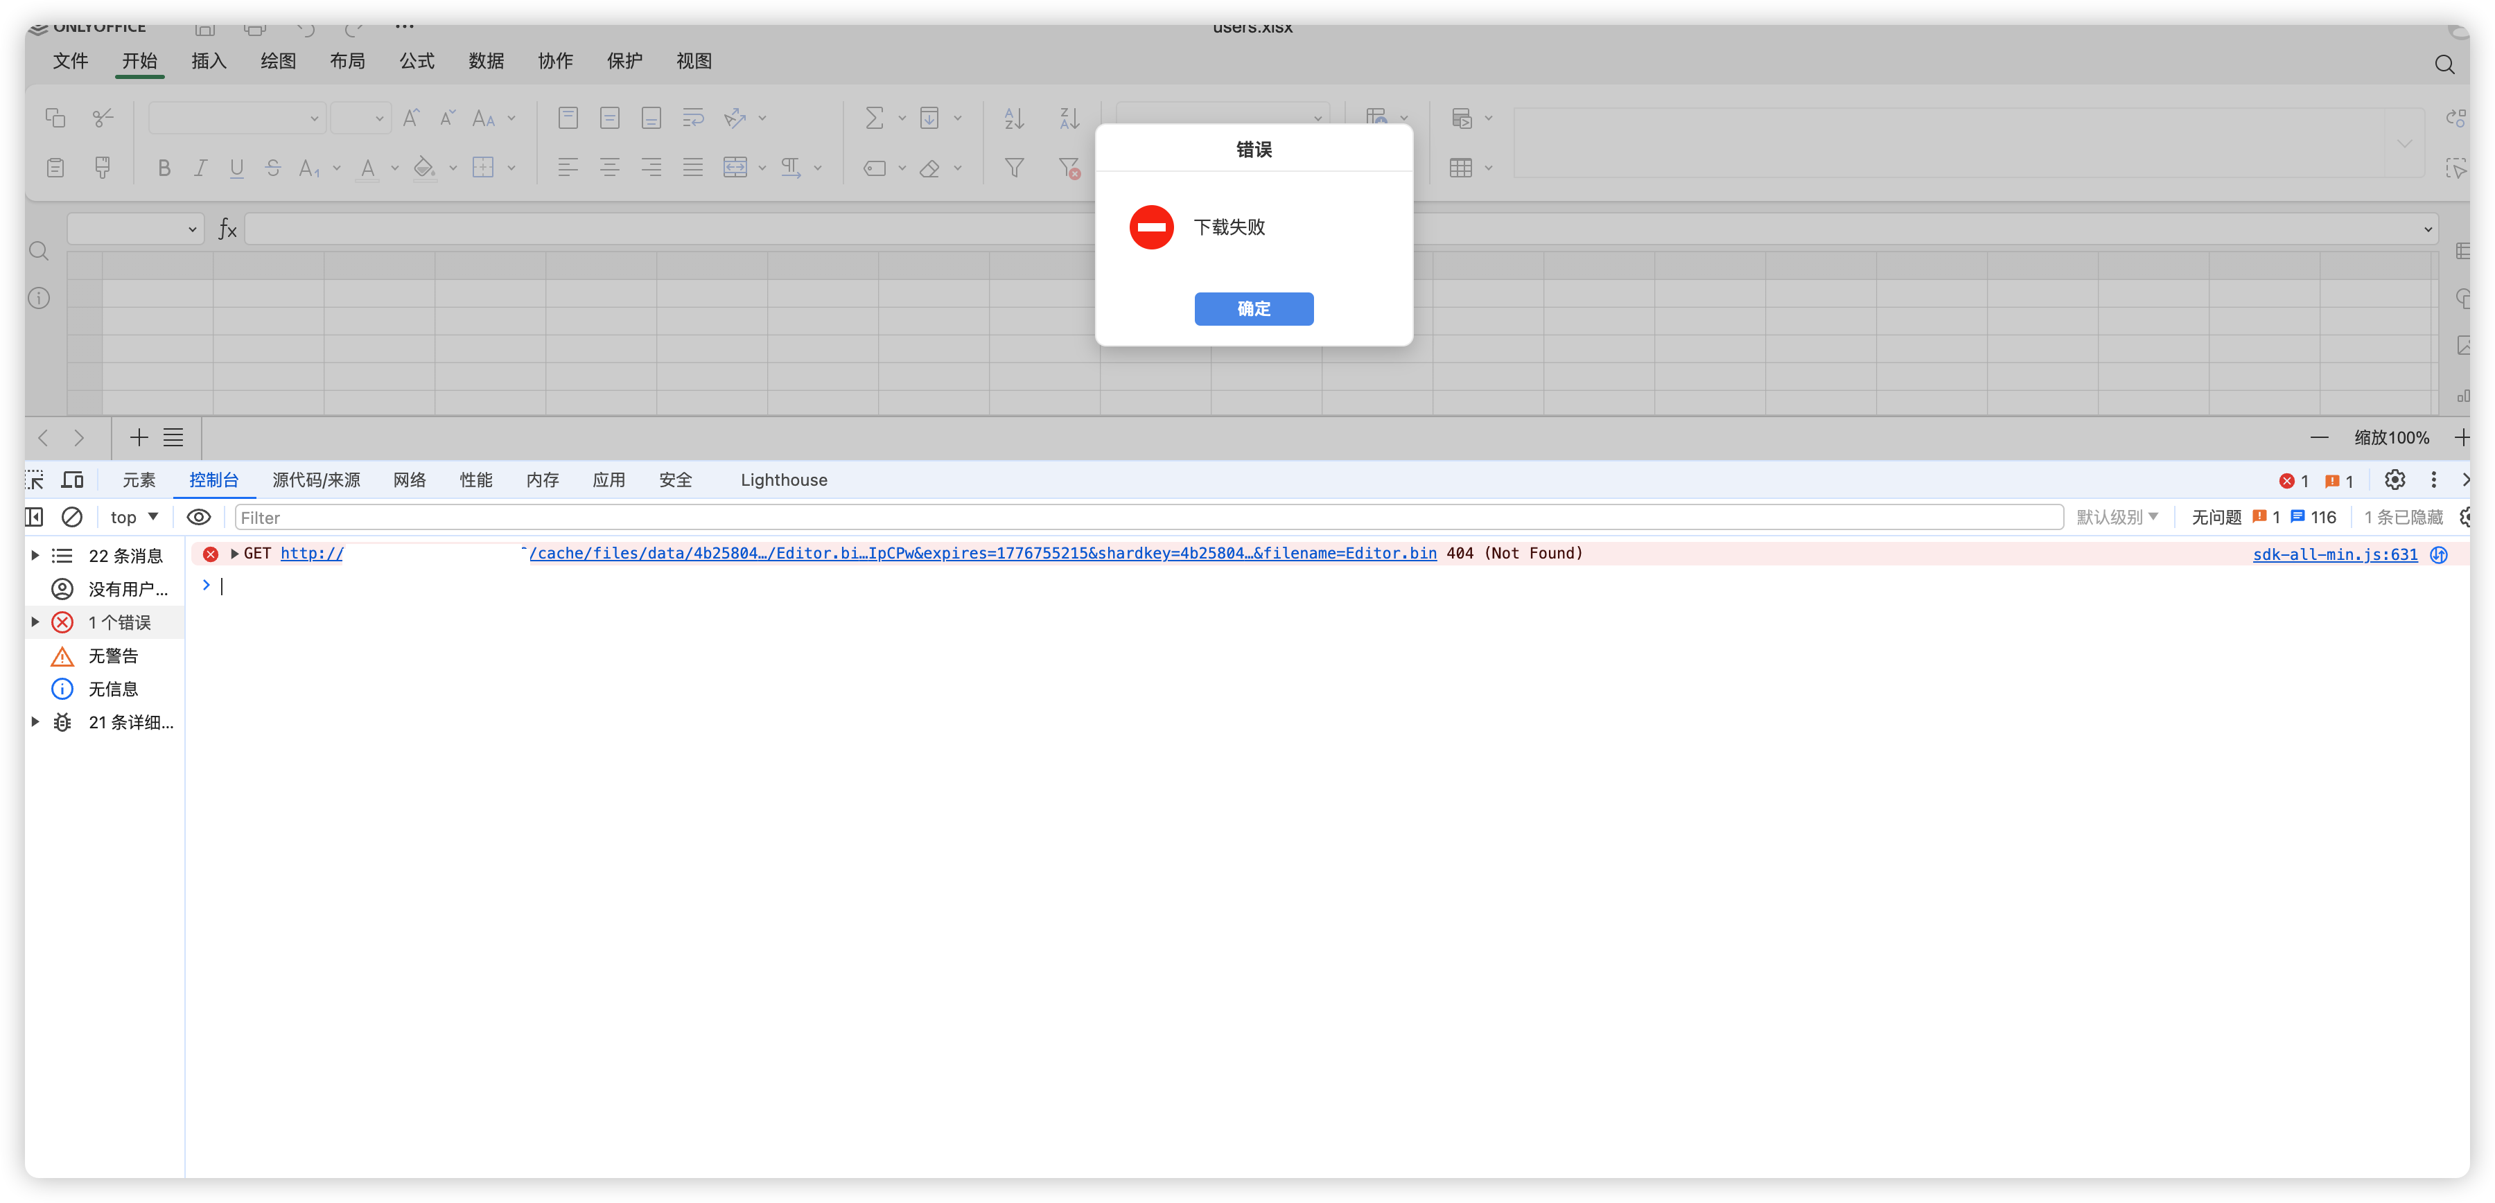This screenshot has height=1203, width=2495.
Task: Toggle the console sidebar panel icon
Action: [x=34, y=517]
